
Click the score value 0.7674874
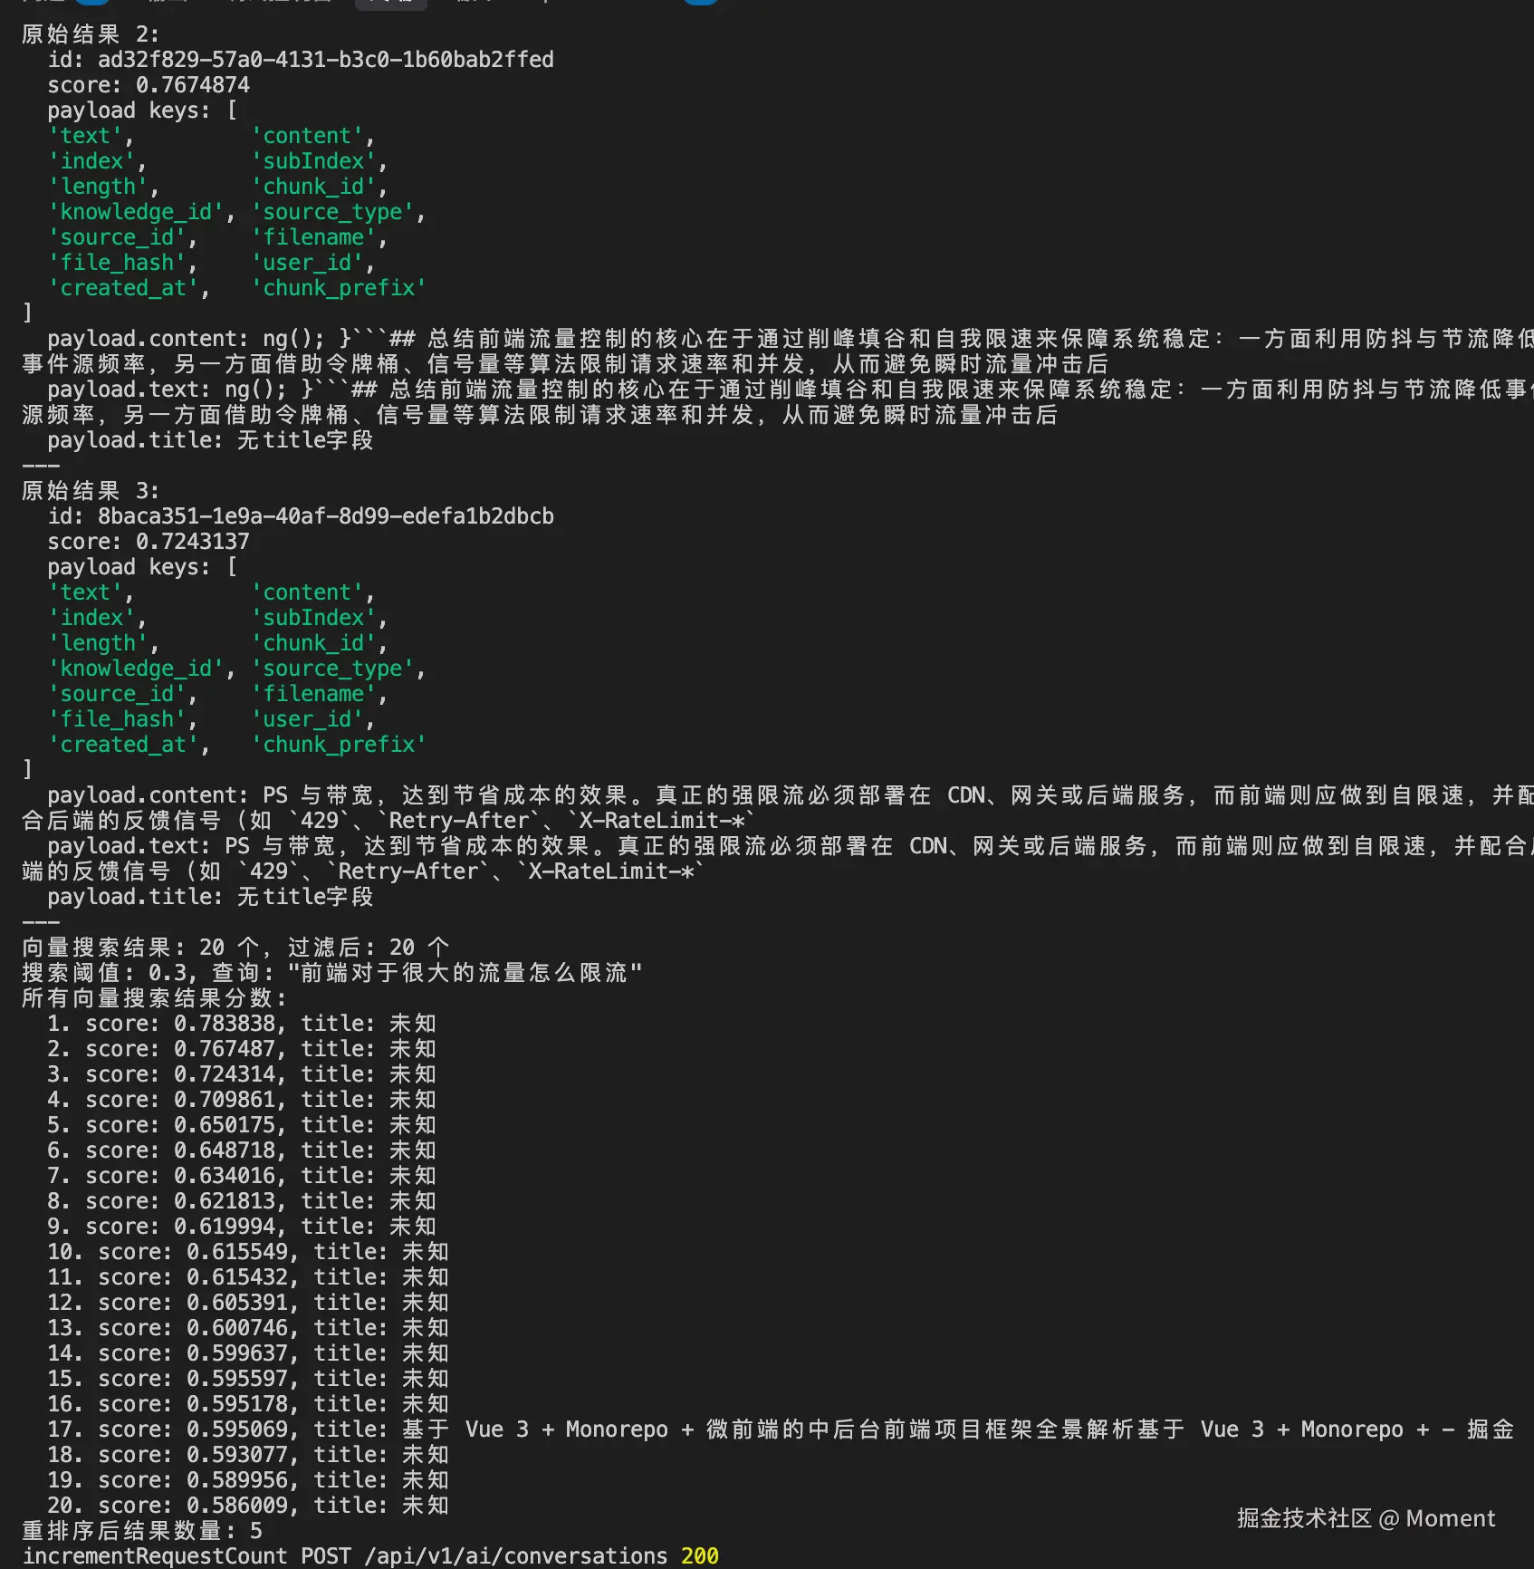tap(192, 85)
